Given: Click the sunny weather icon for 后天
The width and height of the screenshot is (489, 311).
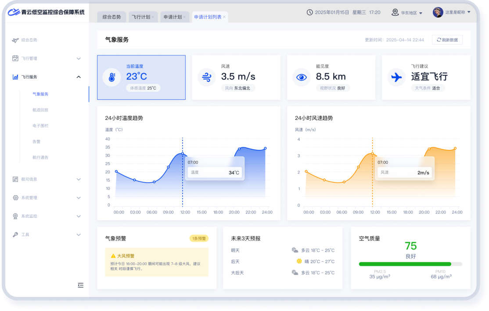Looking at the screenshot, I should coord(299,261).
